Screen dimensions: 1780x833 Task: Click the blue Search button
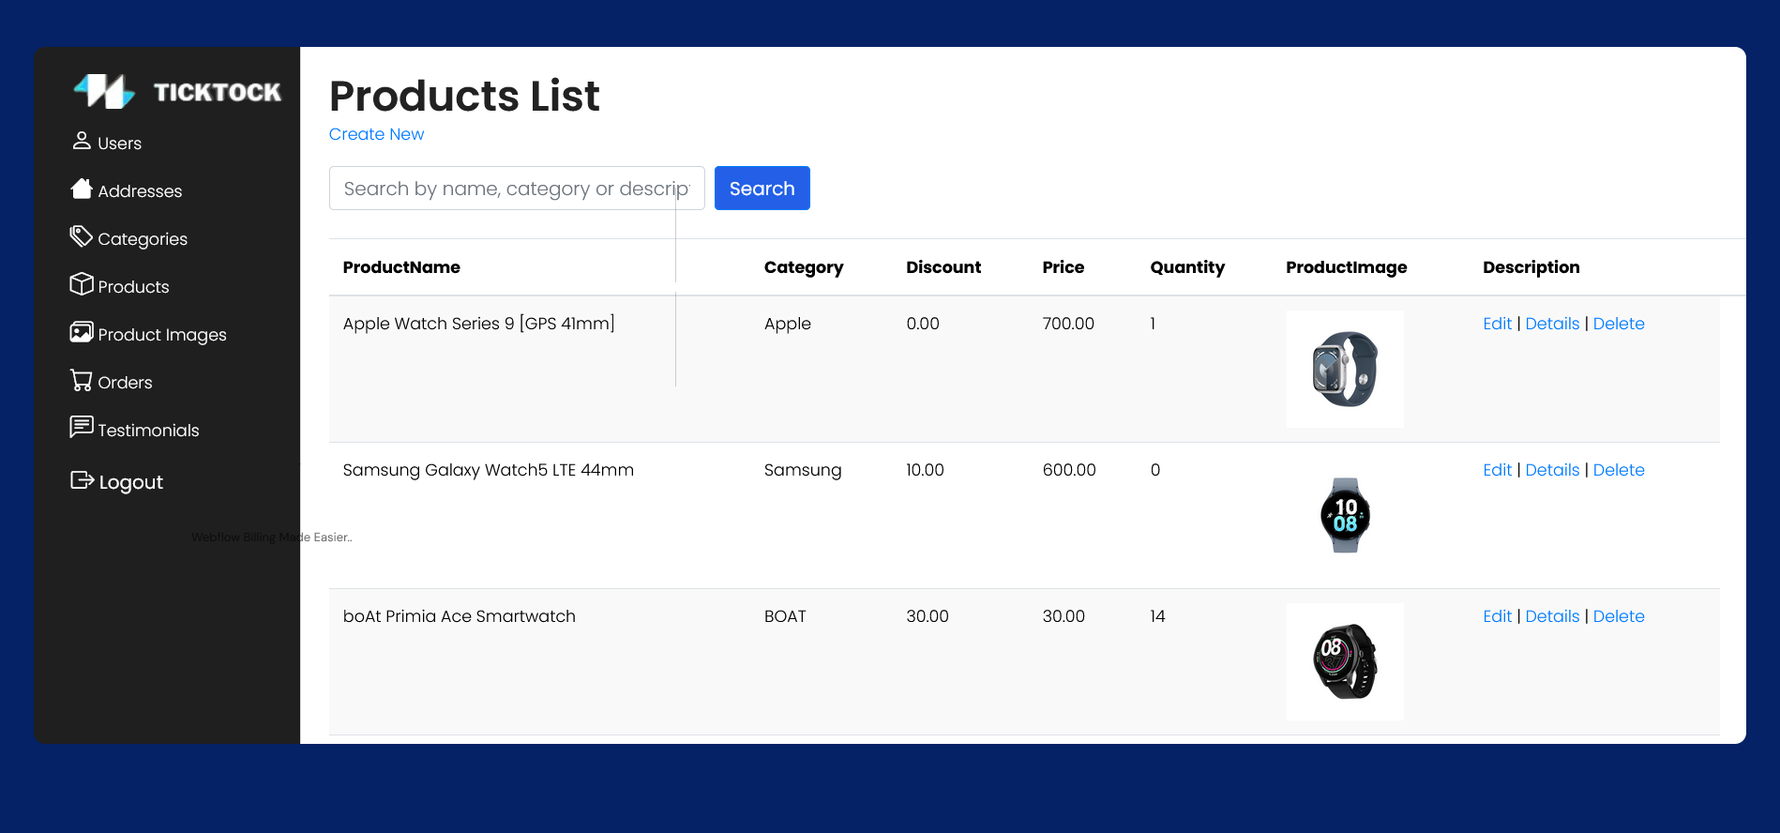click(x=762, y=189)
